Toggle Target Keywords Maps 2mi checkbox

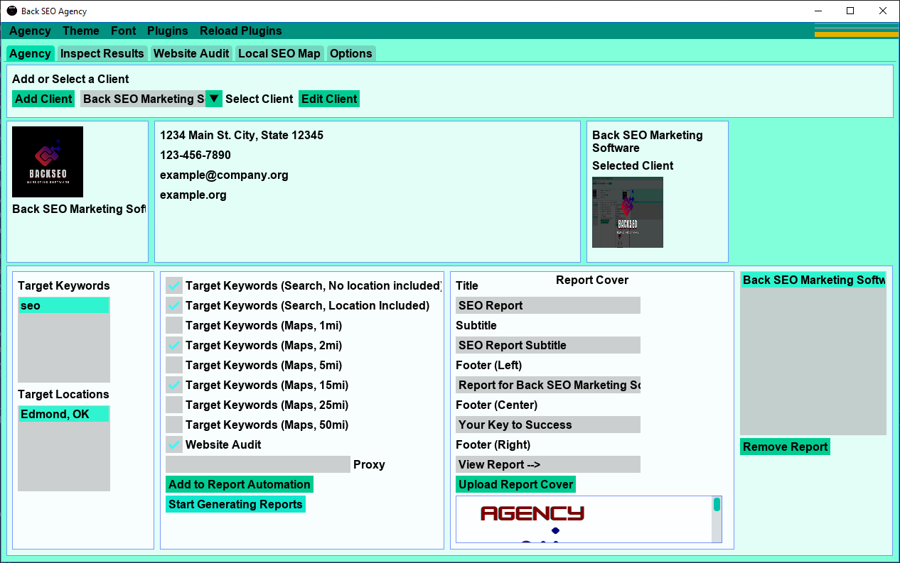(174, 345)
